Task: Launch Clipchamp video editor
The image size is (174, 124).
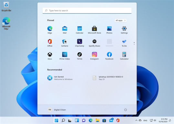Action: pos(80,43)
